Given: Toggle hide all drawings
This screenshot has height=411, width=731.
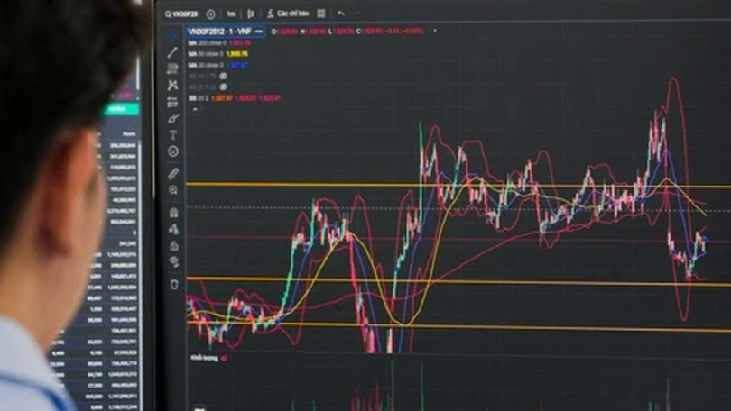Looking at the screenshot, I should pos(174,262).
